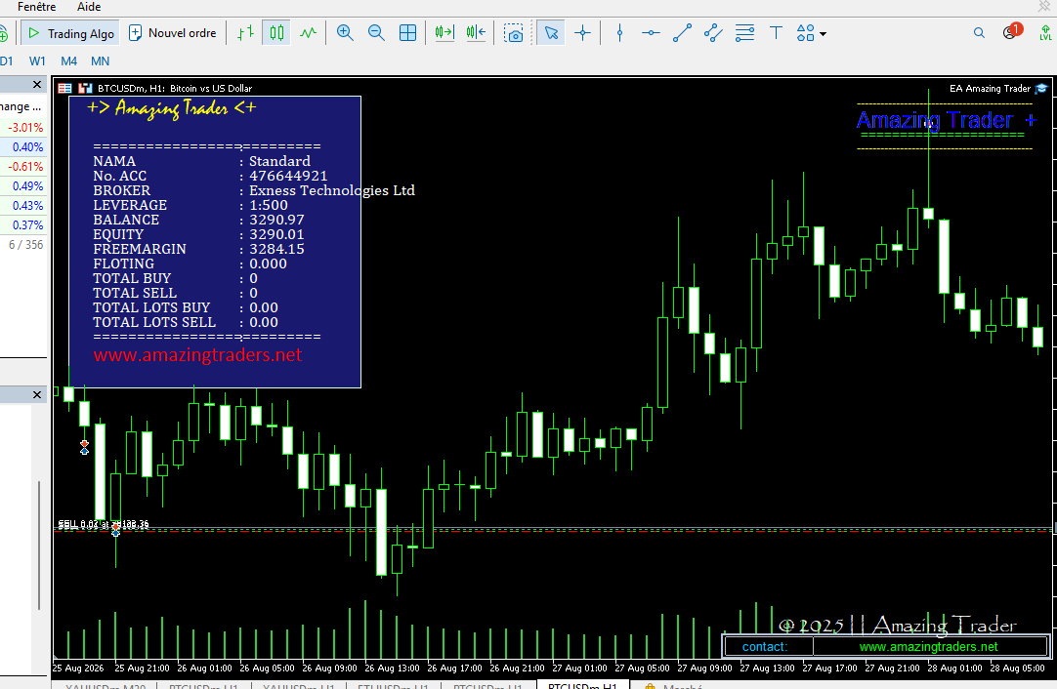Tile chart windows with grid icon
This screenshot has height=689, width=1057.
pos(407,33)
